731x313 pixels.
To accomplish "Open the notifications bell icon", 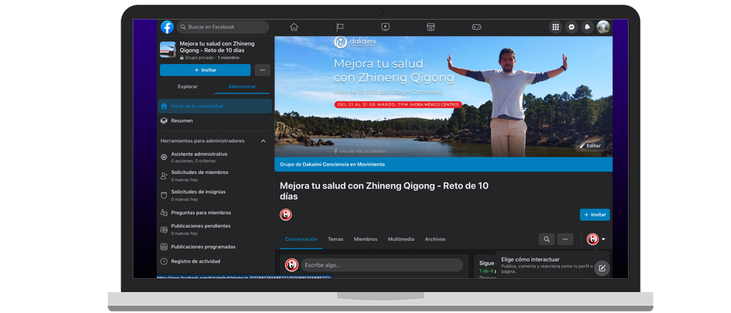I will [588, 27].
